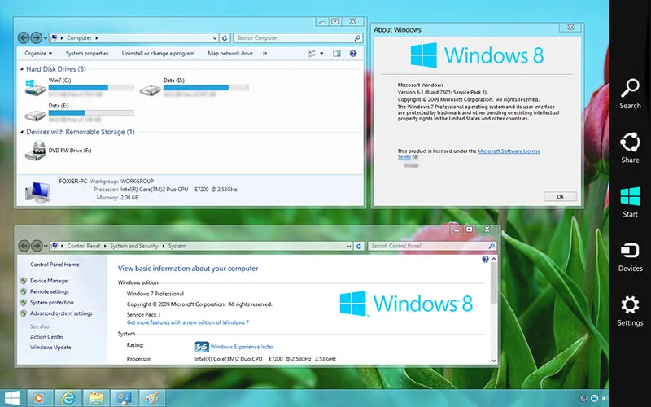Viewport: 651px width, 407px height.
Task: Go forward in the Computer window
Action: (37, 37)
